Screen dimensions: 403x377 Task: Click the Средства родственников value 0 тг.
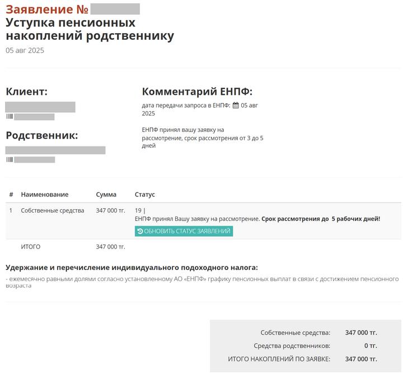point(371,346)
